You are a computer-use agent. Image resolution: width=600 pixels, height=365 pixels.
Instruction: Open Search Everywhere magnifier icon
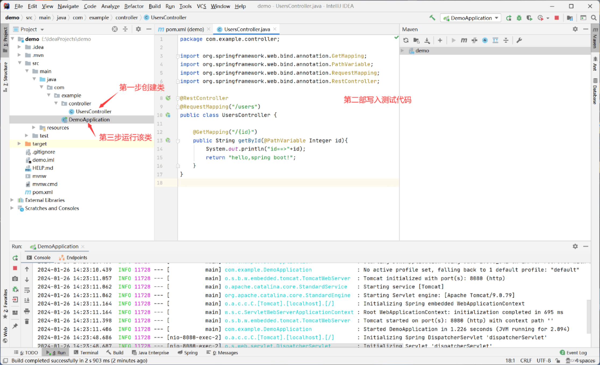click(x=594, y=18)
